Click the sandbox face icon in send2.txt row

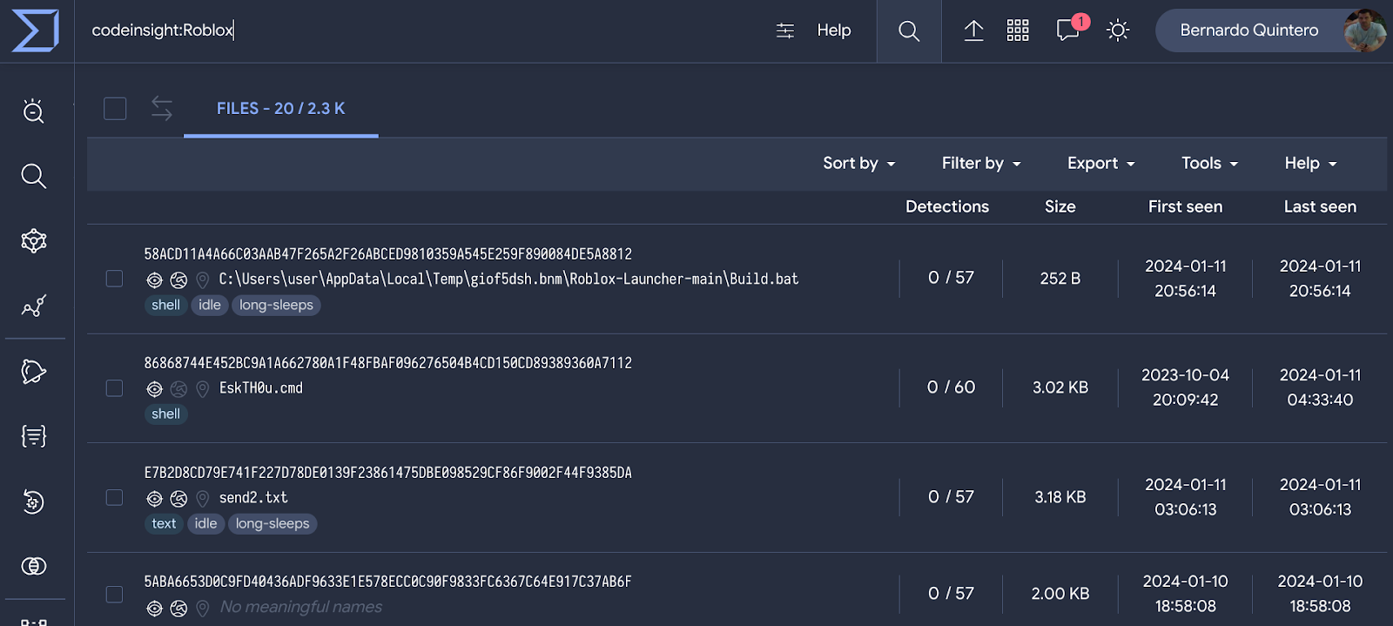tap(178, 499)
